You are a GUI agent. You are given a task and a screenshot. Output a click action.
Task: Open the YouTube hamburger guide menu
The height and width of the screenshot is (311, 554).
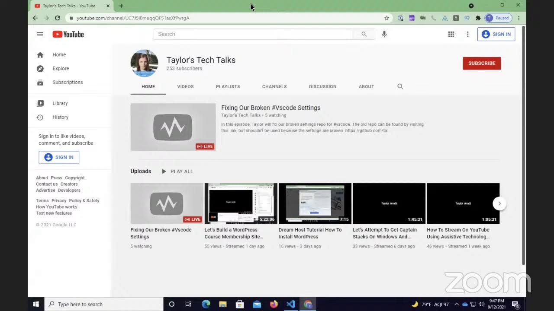coord(40,34)
